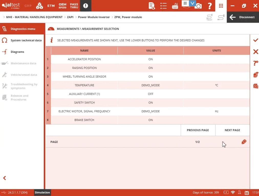
Task: Click the exclamation alert icon
Action: [x=85, y=6]
